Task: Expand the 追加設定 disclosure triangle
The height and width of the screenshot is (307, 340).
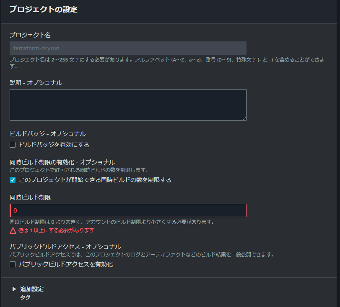Action: click(14, 289)
